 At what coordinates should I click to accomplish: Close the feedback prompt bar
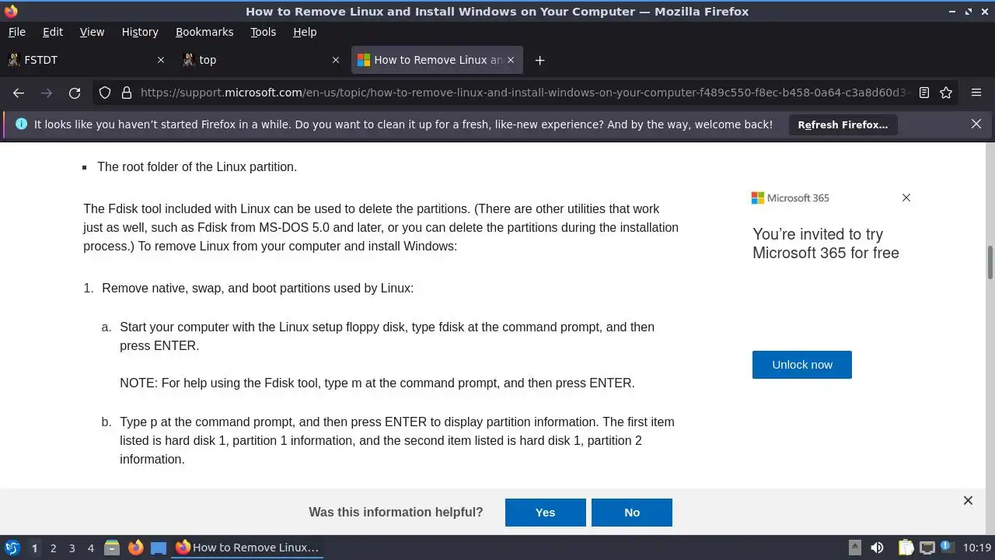coord(968,501)
